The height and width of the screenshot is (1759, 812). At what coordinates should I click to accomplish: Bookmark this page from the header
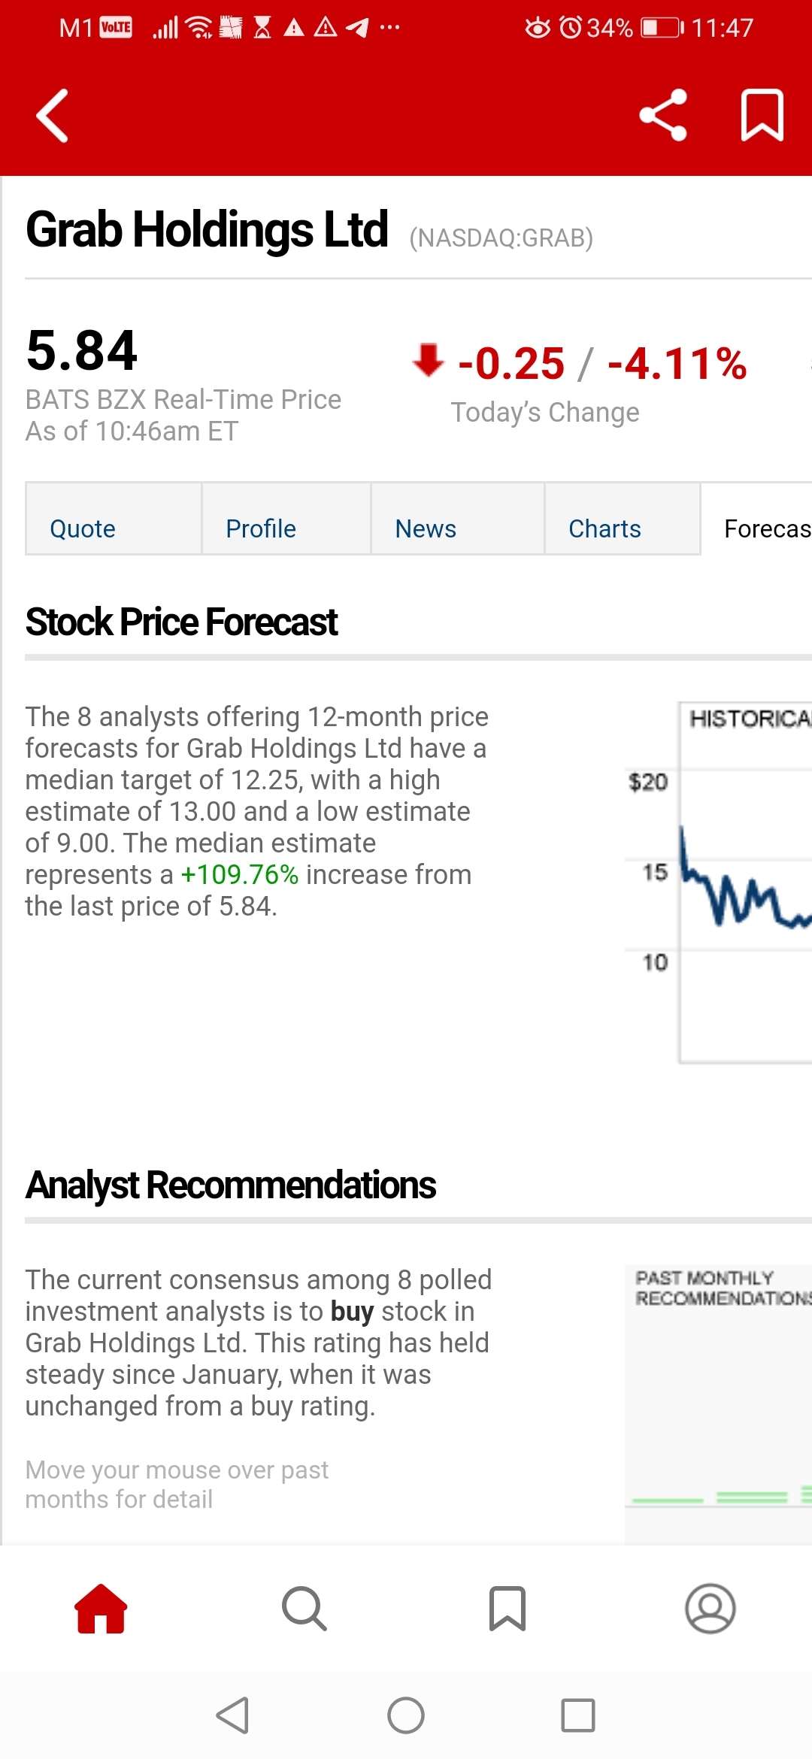click(x=762, y=116)
